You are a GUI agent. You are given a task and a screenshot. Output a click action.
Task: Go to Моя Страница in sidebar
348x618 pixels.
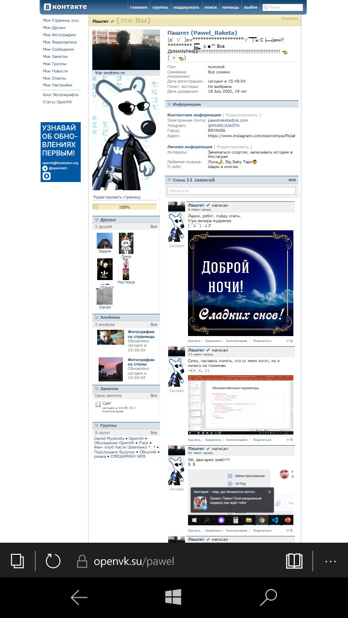(57, 20)
